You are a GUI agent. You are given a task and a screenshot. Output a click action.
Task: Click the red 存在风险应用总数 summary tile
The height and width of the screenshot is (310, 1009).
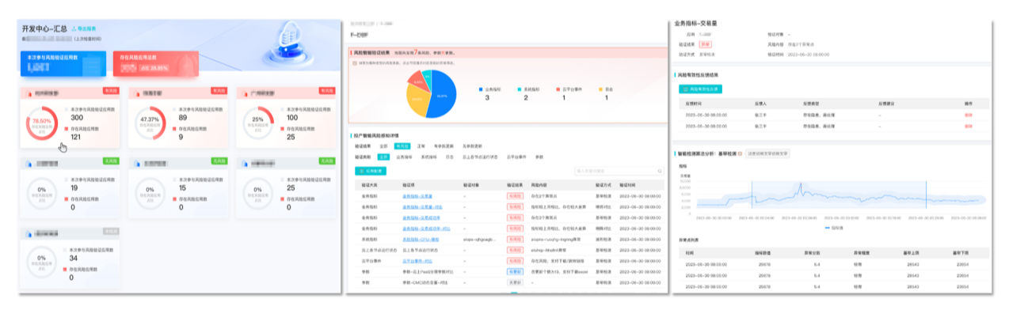tap(154, 63)
